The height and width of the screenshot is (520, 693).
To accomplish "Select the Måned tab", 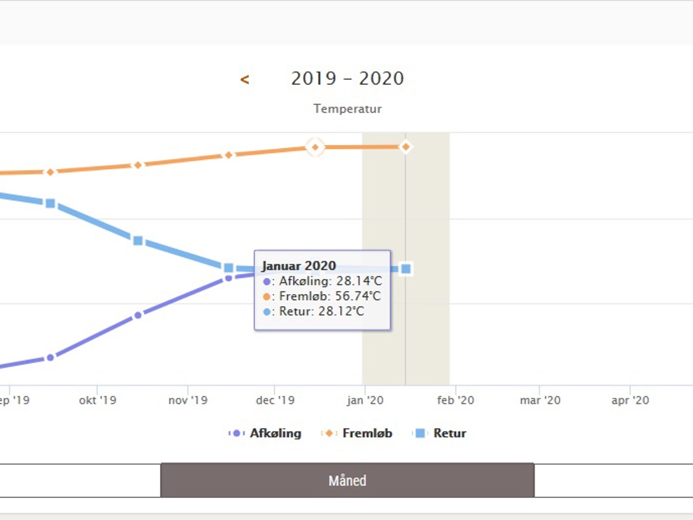I will 347,480.
